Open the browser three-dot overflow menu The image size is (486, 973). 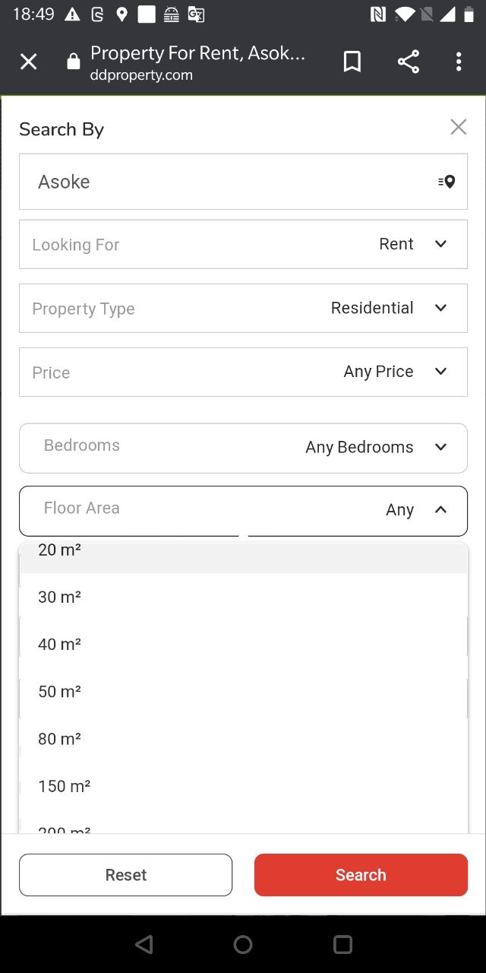(459, 62)
